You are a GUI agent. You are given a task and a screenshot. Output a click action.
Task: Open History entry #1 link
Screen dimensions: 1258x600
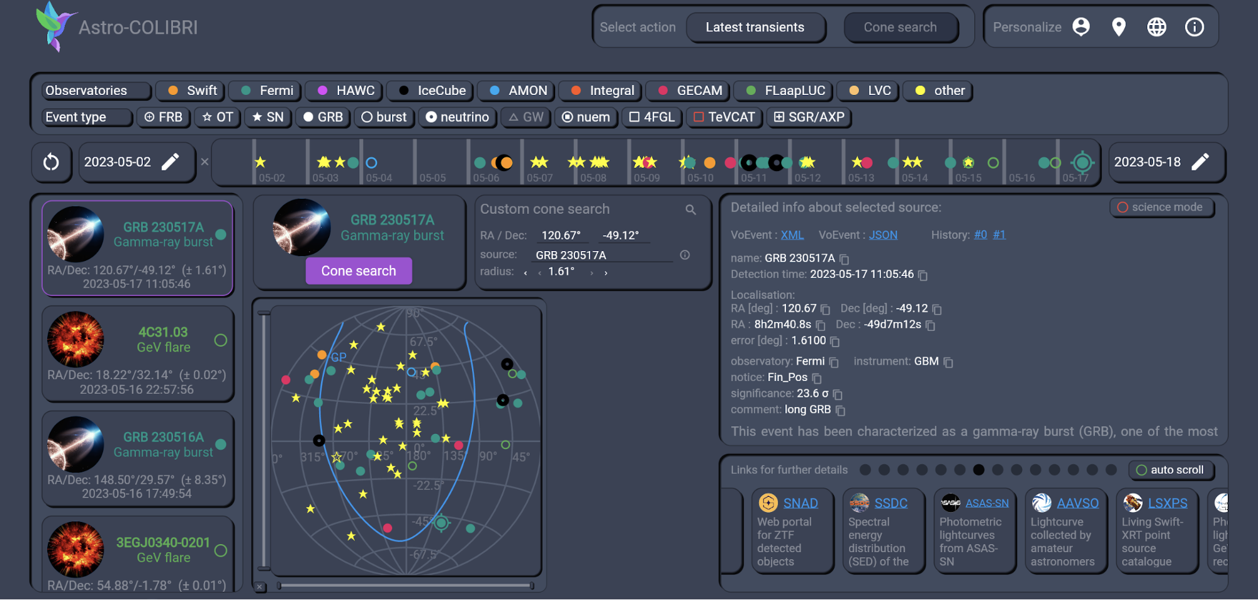click(x=999, y=235)
